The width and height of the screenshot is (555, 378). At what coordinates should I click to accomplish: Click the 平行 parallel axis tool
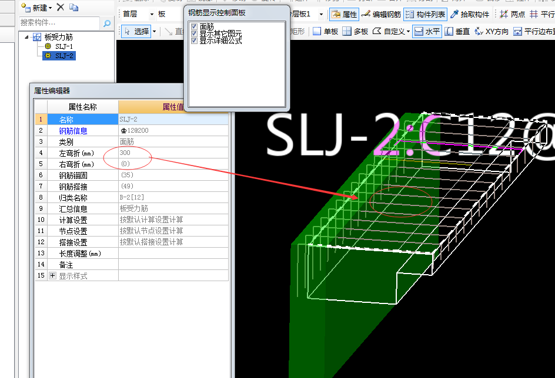[542, 15]
